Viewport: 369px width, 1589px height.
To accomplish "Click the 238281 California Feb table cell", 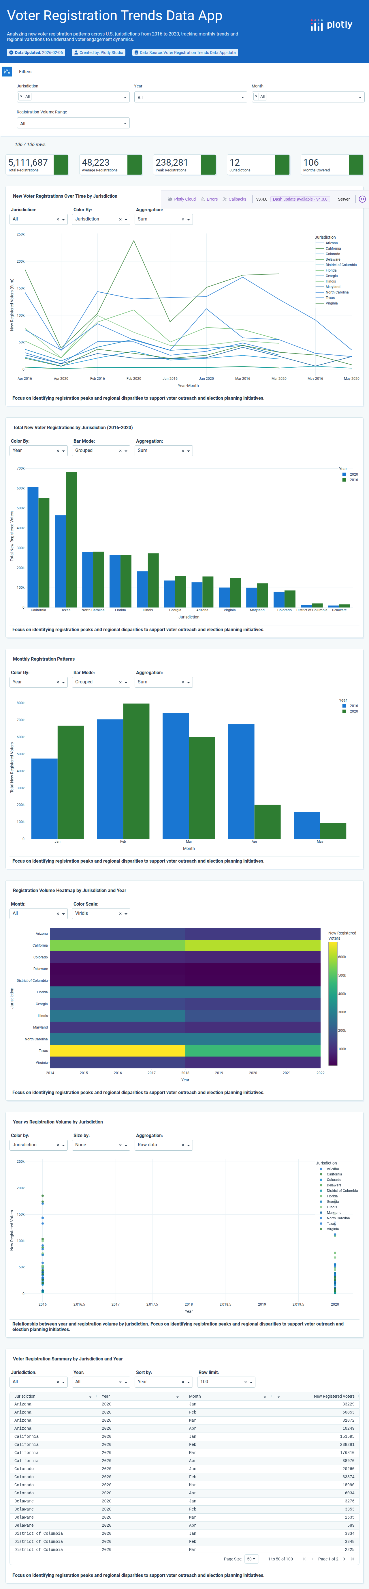I will tap(347, 1444).
